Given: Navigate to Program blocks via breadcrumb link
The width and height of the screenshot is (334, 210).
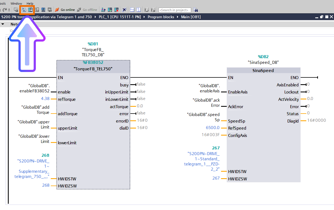Looking at the screenshot, I should click(x=161, y=17).
